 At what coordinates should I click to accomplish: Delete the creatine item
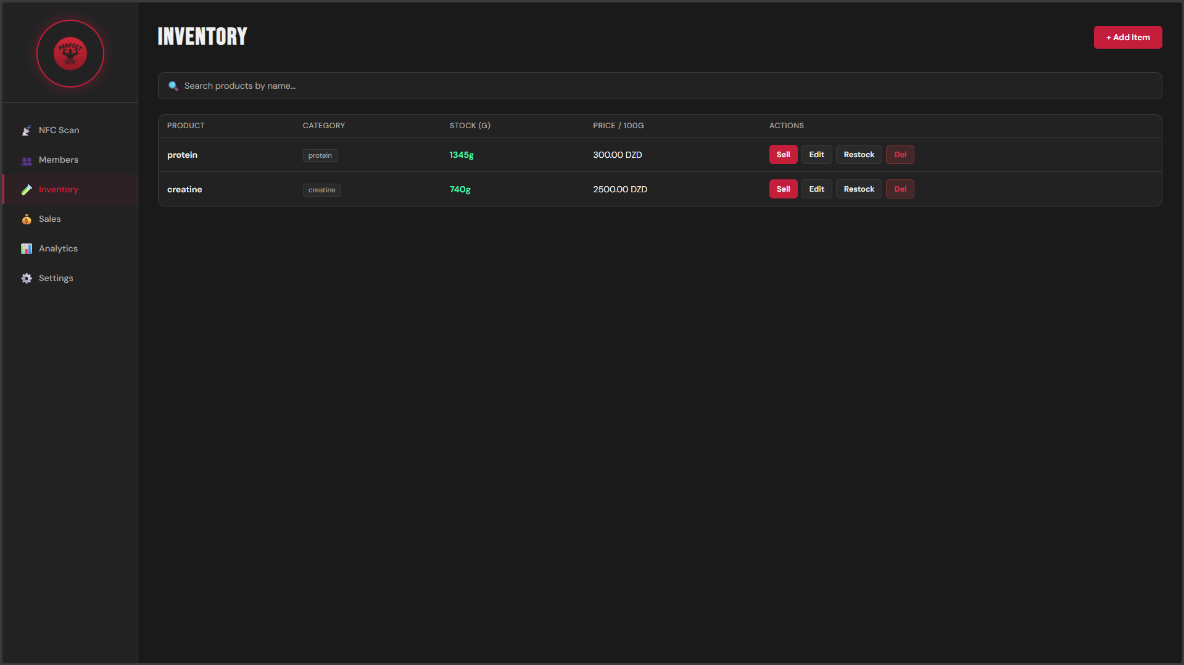(x=900, y=189)
